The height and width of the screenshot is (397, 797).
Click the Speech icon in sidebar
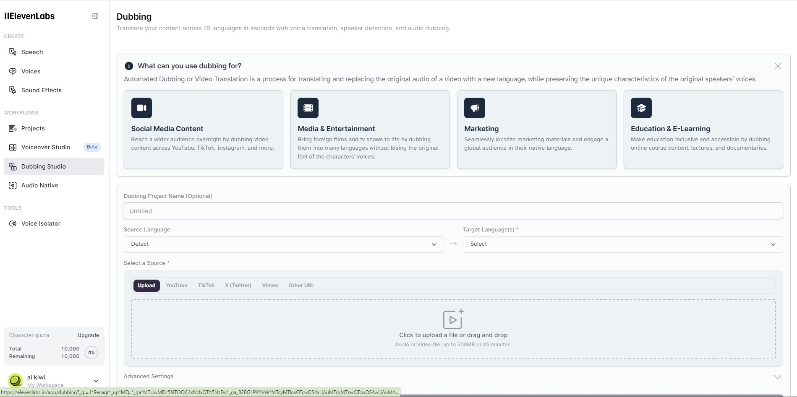point(13,52)
